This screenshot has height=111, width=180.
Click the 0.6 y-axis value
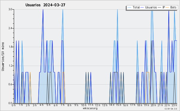tap(10, 84)
